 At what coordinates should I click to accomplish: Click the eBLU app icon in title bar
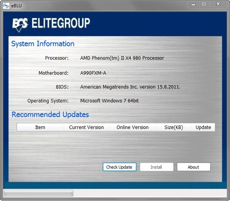(6, 6)
